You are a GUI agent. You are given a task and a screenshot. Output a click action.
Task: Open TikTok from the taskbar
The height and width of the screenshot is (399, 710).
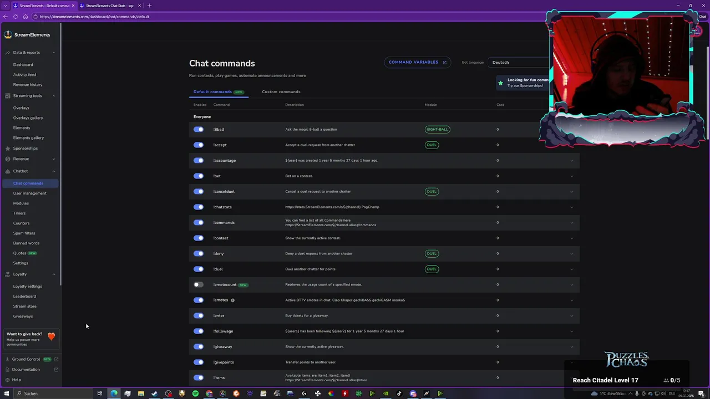click(399, 393)
